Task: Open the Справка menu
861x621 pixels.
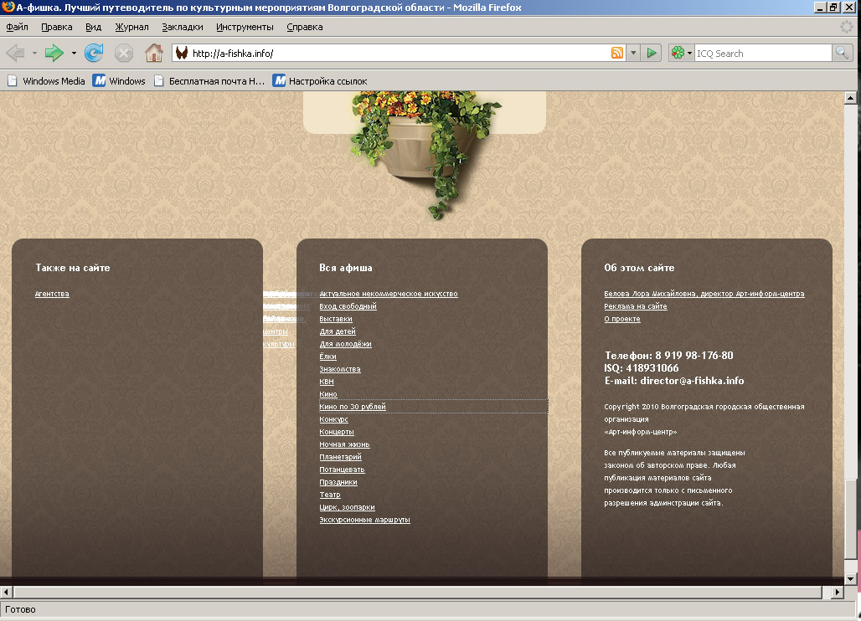Action: tap(305, 27)
